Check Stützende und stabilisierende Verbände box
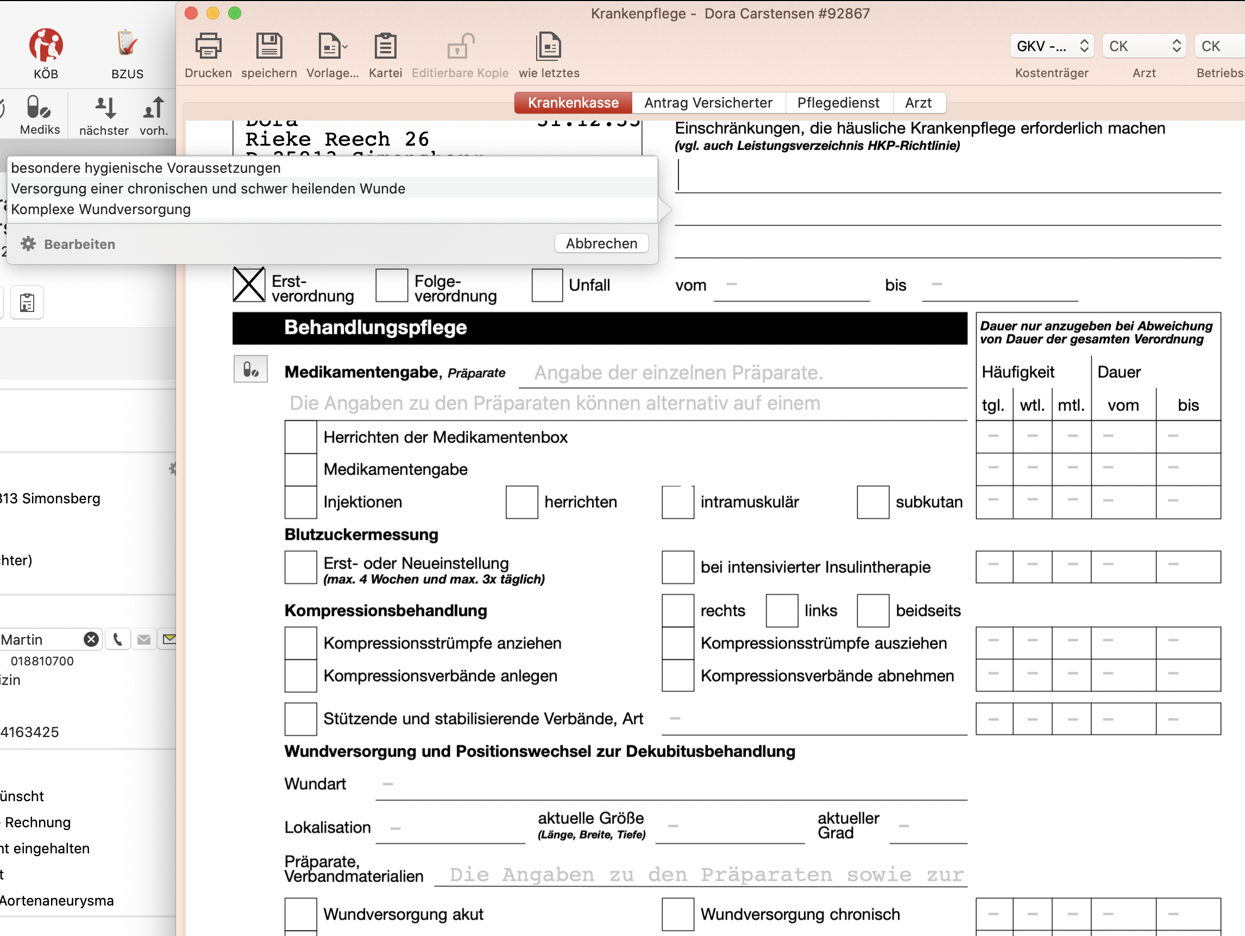The width and height of the screenshot is (1245, 936). coord(300,719)
